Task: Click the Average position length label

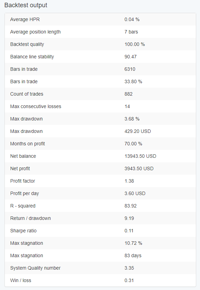Action: pyautogui.click(x=35, y=32)
